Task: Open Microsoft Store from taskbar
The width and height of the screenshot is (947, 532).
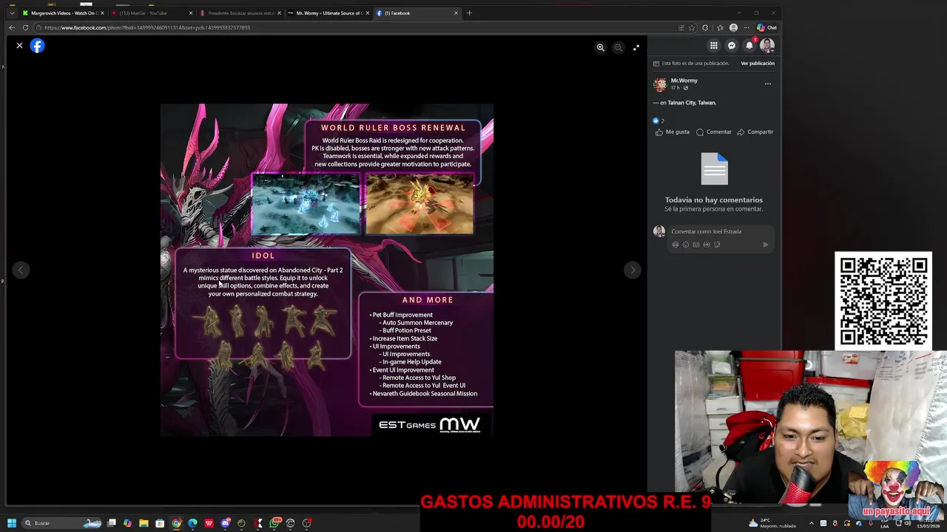Action: (x=160, y=523)
